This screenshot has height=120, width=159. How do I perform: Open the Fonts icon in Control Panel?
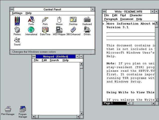[x=31, y=21]
